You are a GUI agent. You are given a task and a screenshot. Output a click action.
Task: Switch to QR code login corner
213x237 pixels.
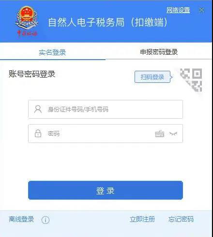(191, 80)
